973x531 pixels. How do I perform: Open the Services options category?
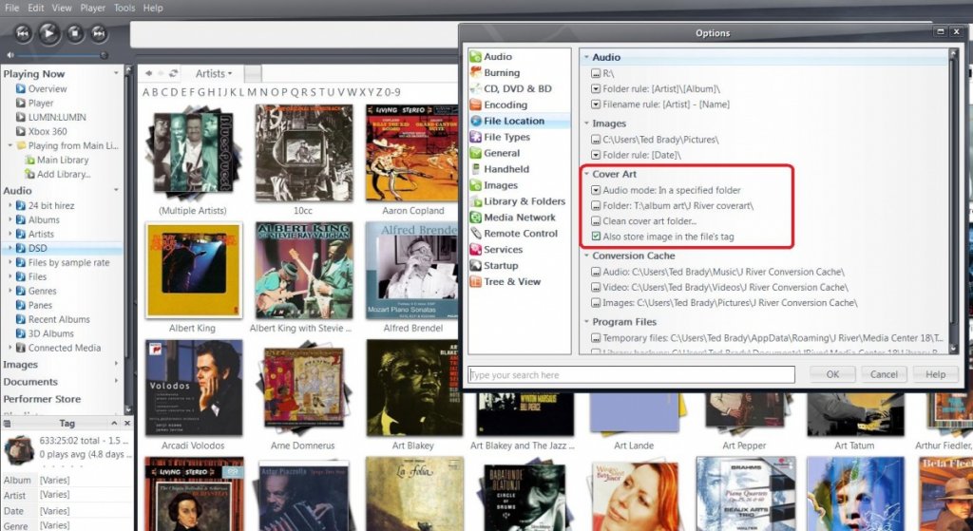(x=503, y=250)
